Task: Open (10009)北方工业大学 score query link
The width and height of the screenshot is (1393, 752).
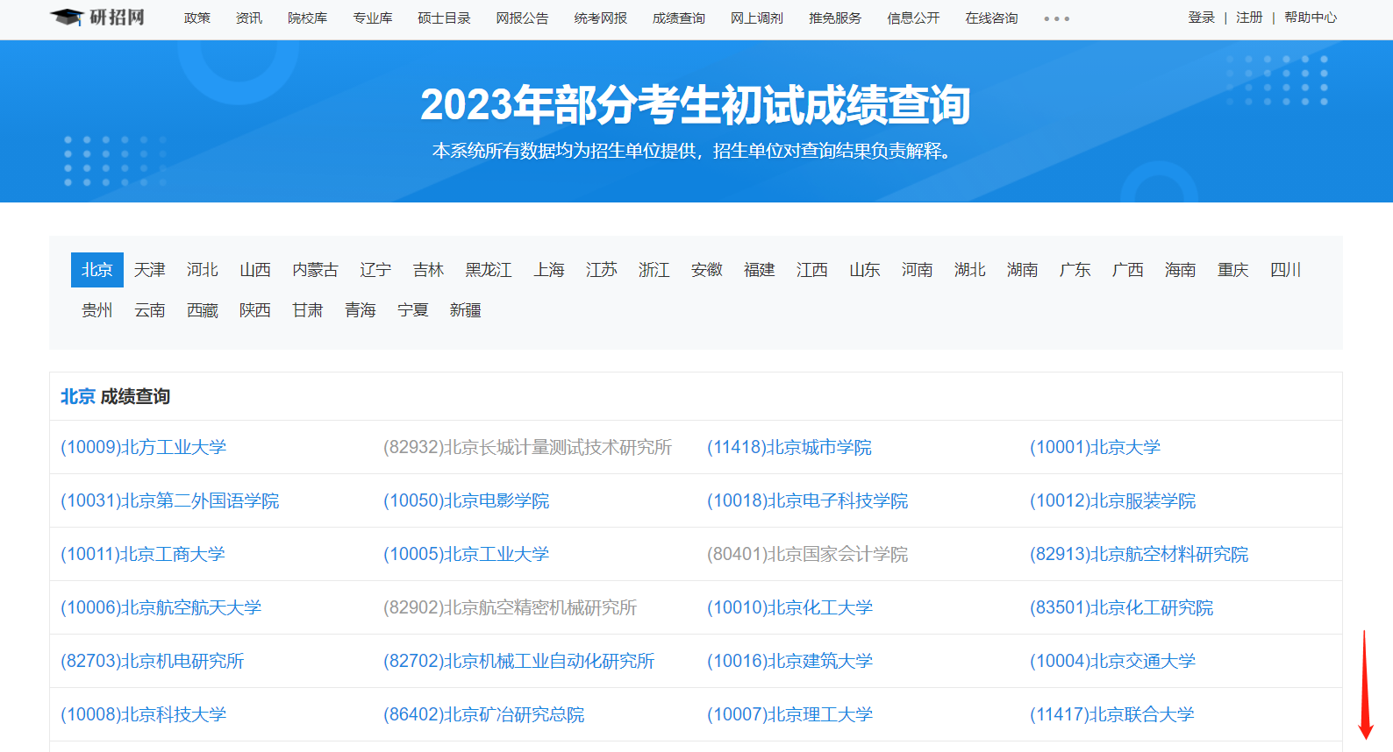Action: (144, 447)
